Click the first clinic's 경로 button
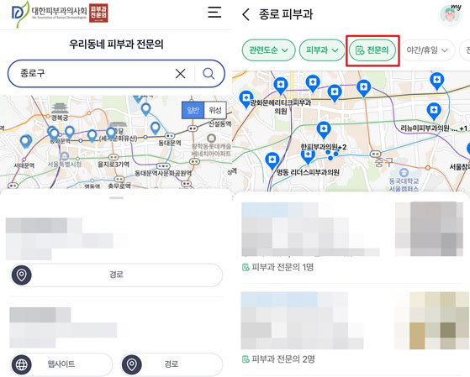This screenshot has height=377, width=470. tap(116, 275)
